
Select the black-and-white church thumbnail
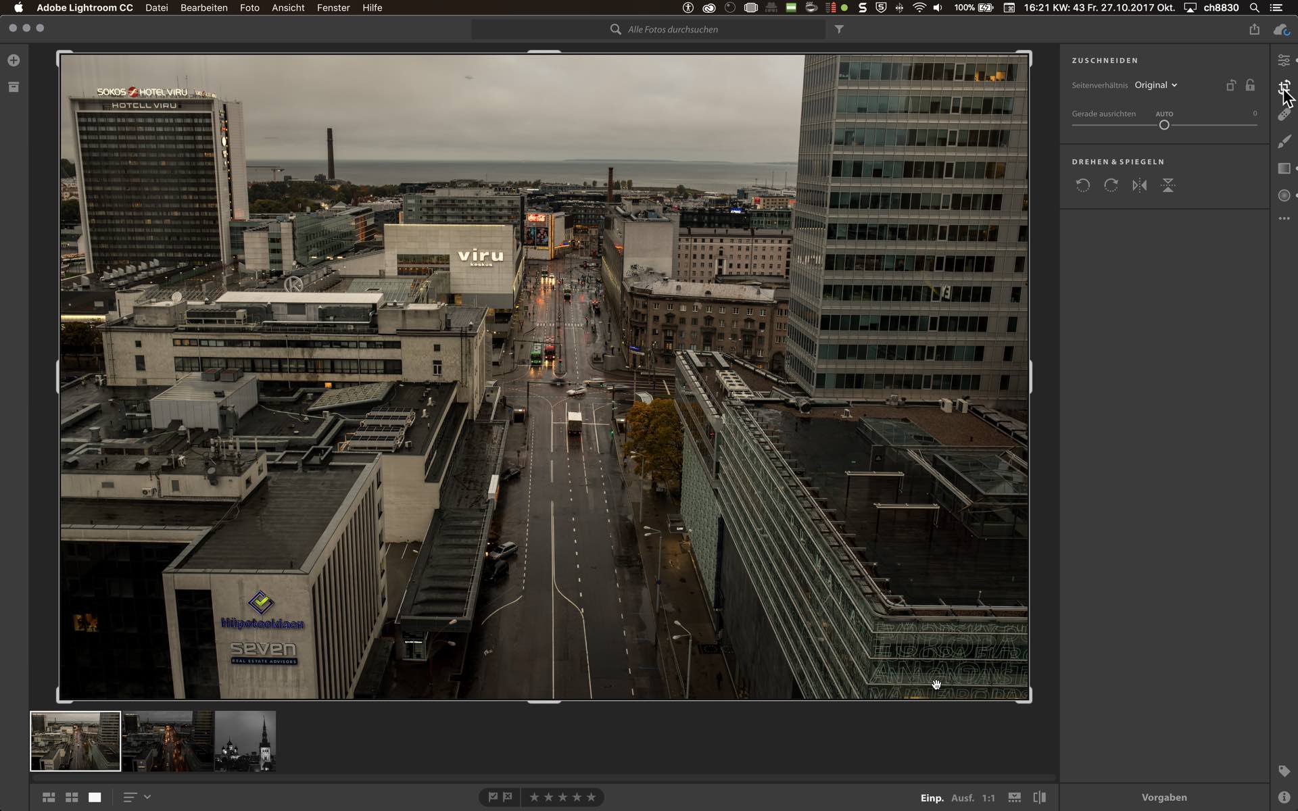point(245,741)
